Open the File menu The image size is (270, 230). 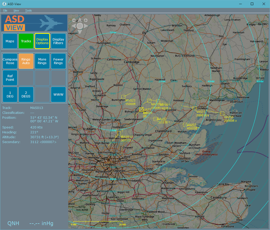click(5, 11)
